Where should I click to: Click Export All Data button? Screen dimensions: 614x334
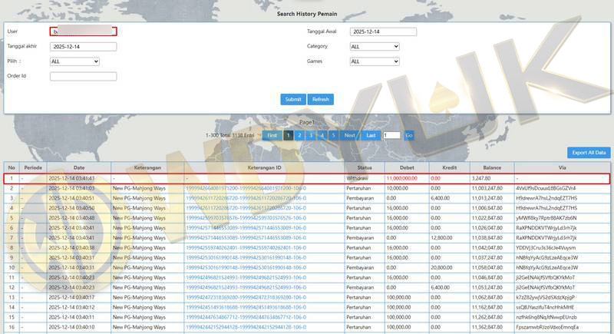pyautogui.click(x=589, y=153)
